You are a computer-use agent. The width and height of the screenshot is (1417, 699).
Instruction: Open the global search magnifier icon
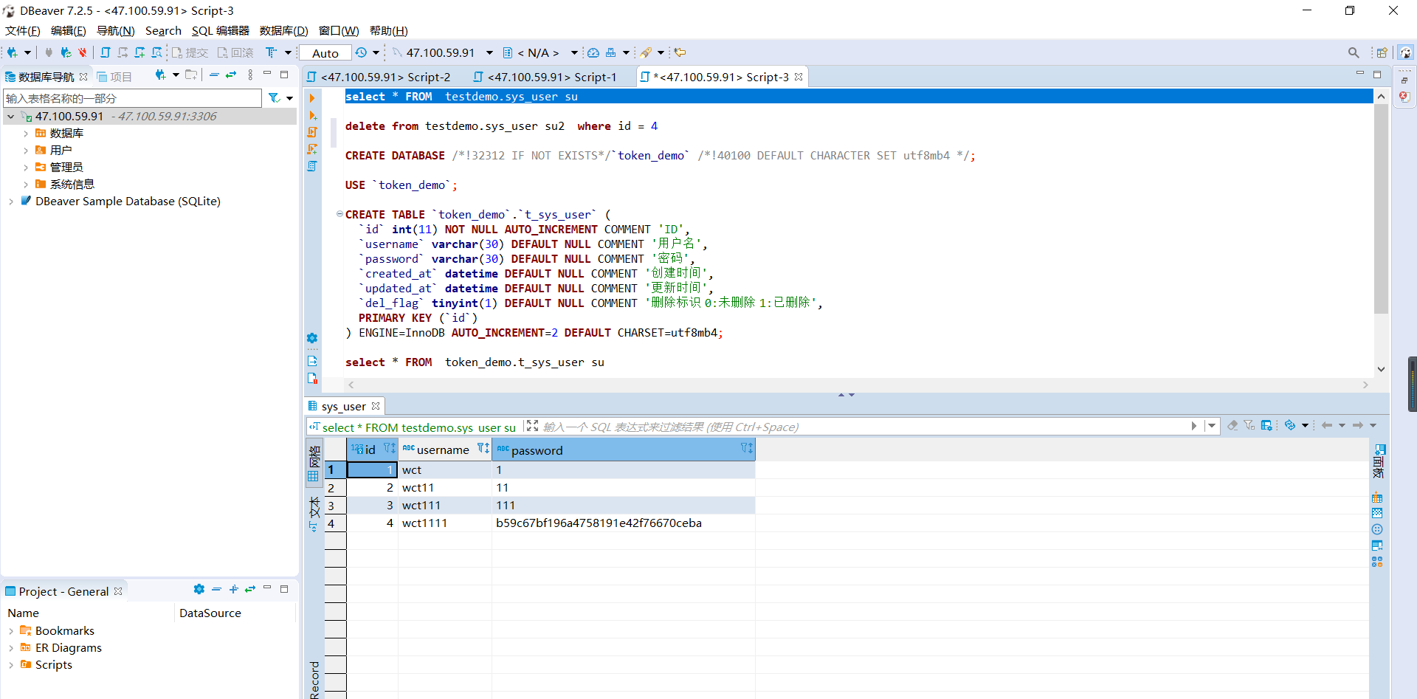pyautogui.click(x=1354, y=52)
